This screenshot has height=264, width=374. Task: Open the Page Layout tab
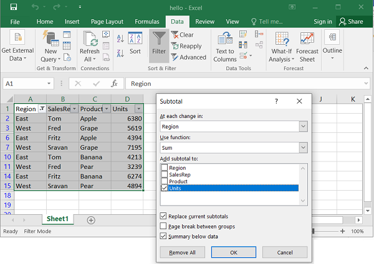point(108,21)
